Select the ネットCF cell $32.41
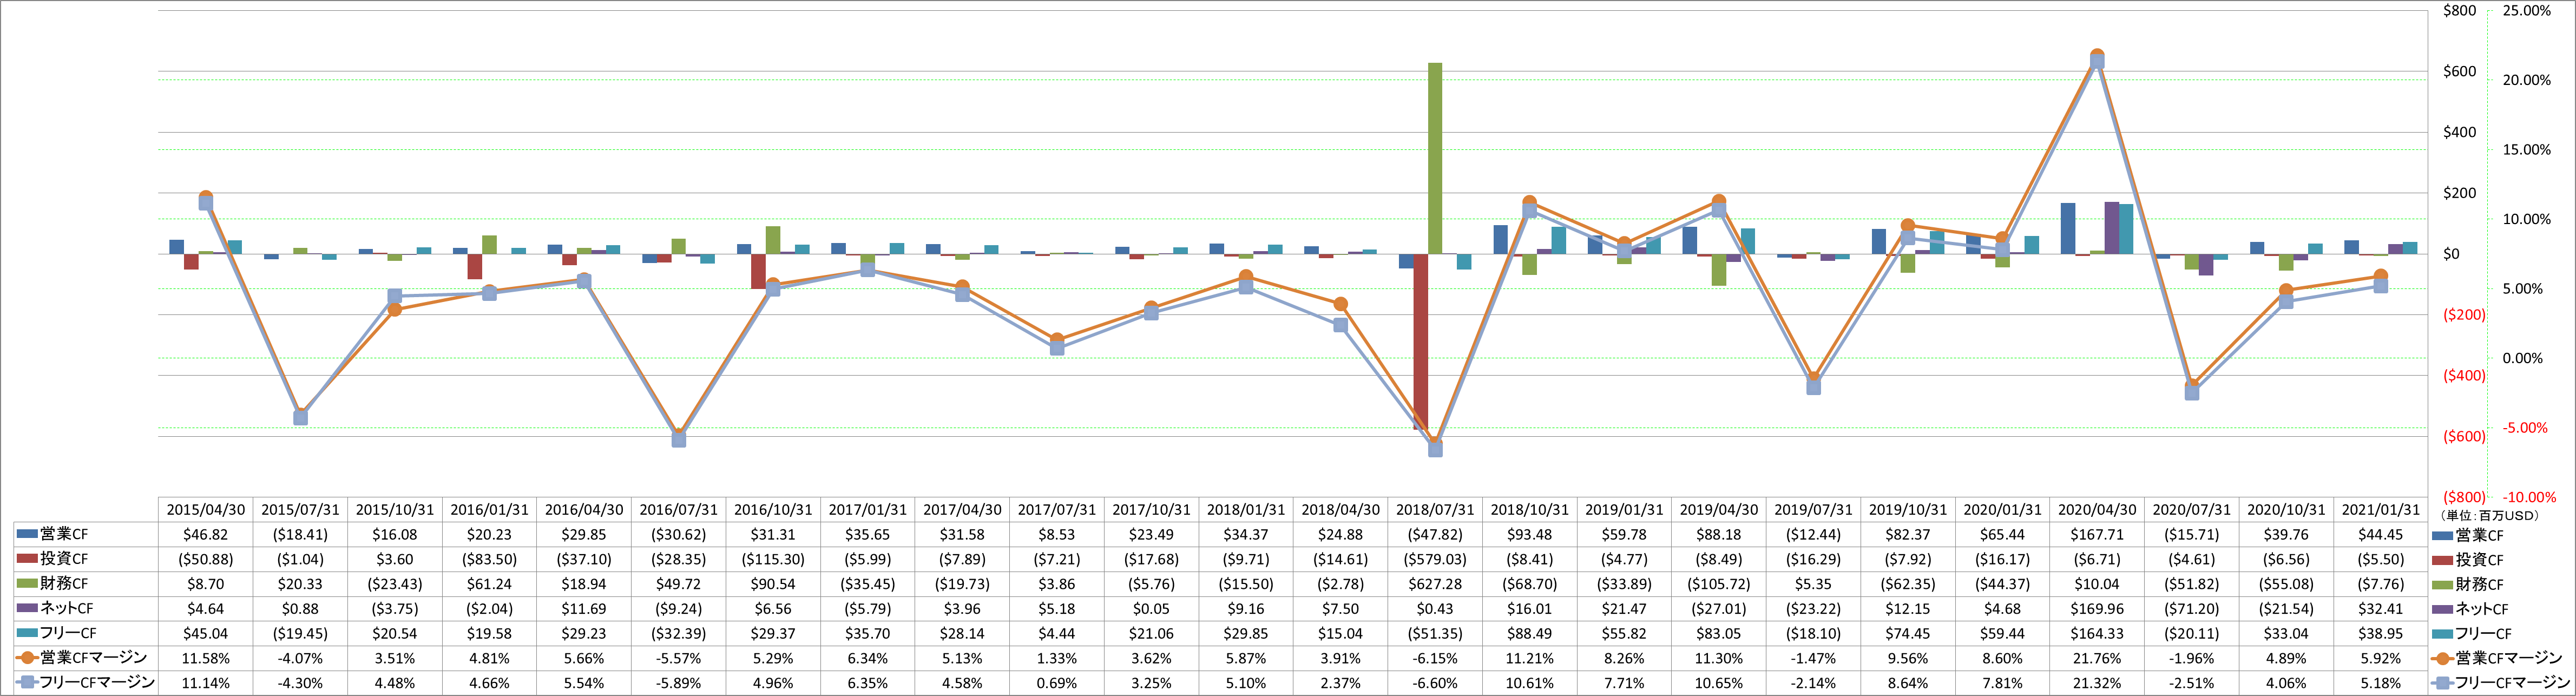2576x696 pixels. (2381, 608)
